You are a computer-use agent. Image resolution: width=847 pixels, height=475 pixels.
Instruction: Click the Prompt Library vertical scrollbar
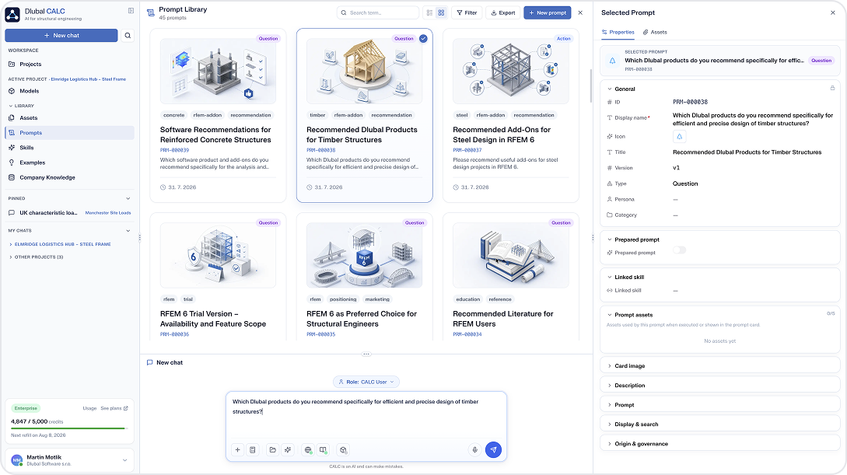click(x=591, y=86)
